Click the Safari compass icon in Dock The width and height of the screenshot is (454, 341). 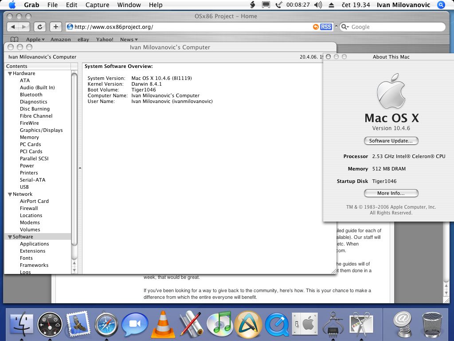coord(106,324)
